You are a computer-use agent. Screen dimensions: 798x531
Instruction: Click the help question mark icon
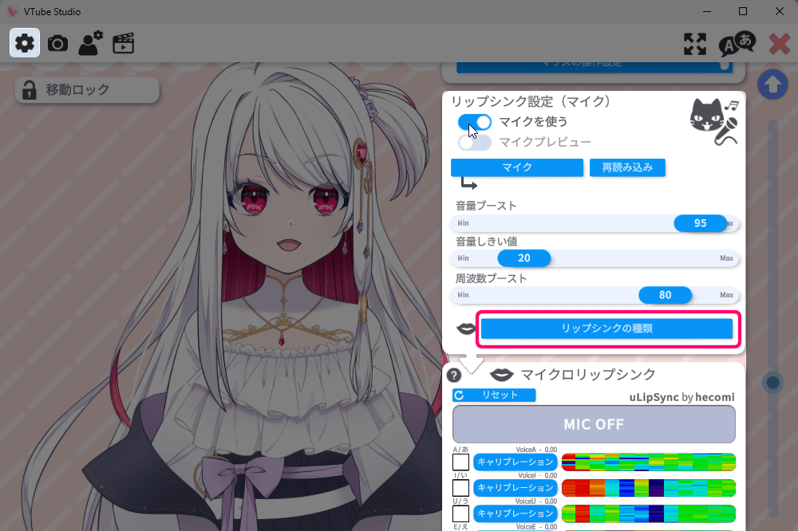pos(454,376)
